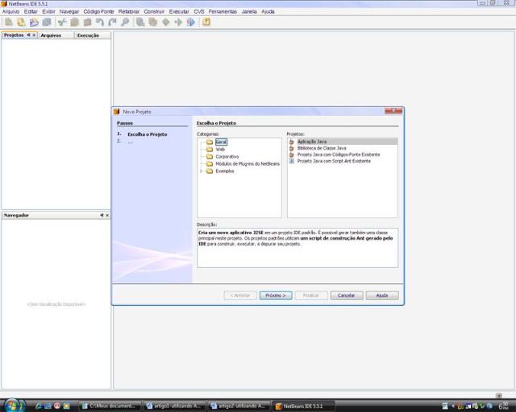The width and height of the screenshot is (516, 412).
Task: Expand the Exemplos category folder
Action: click(201, 171)
